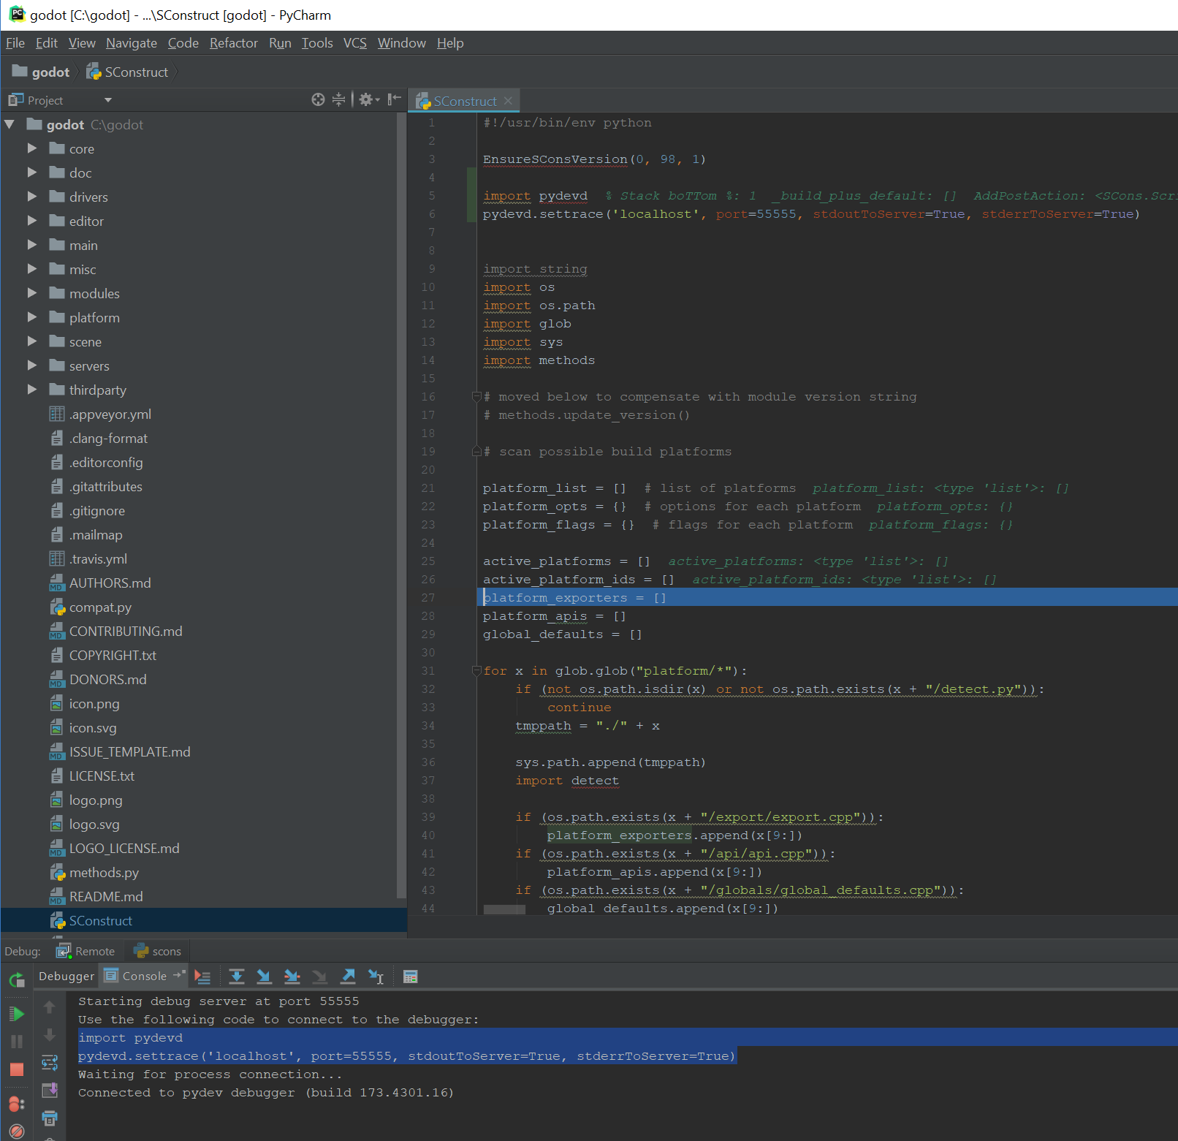Click Step Over debugger icon
The image size is (1178, 1141).
[x=236, y=977]
